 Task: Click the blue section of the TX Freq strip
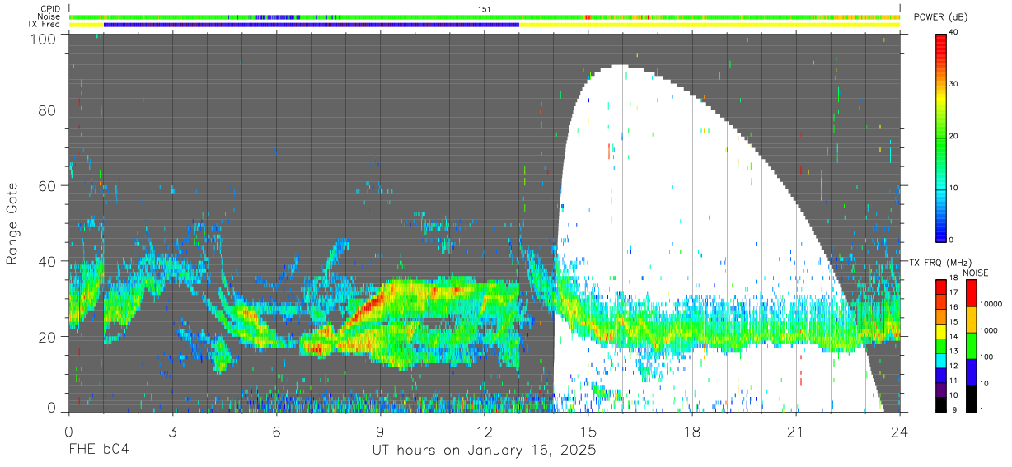coord(312,25)
